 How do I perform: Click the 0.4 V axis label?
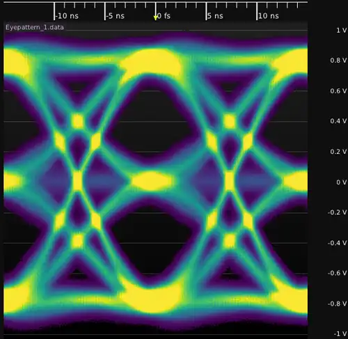click(x=338, y=121)
